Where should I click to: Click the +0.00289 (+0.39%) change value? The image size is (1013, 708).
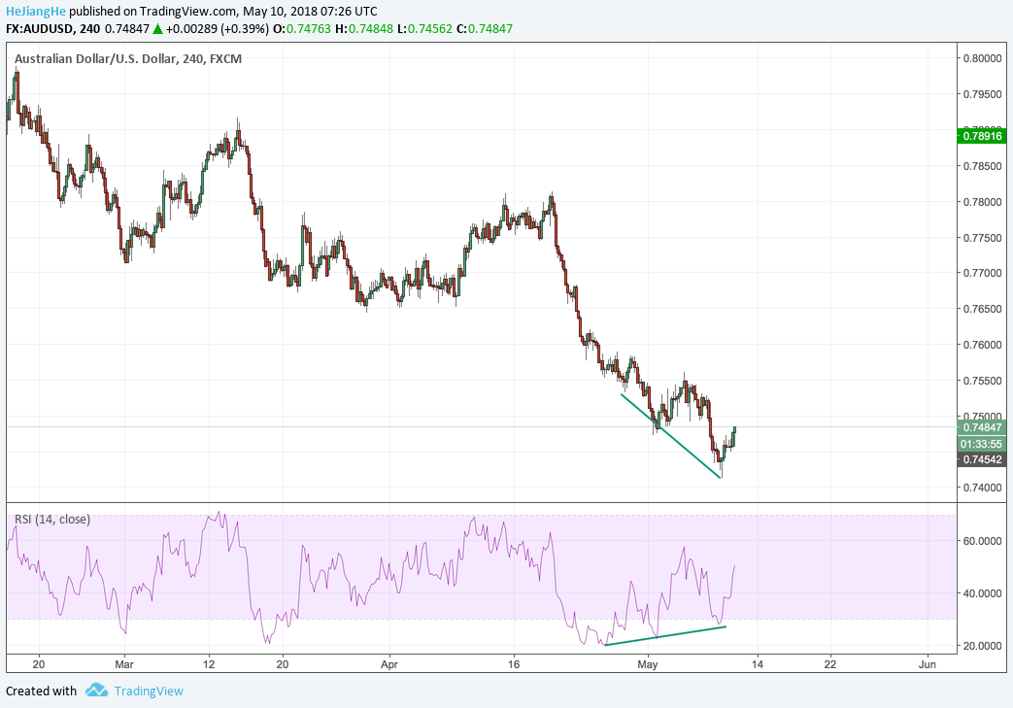click(x=218, y=29)
